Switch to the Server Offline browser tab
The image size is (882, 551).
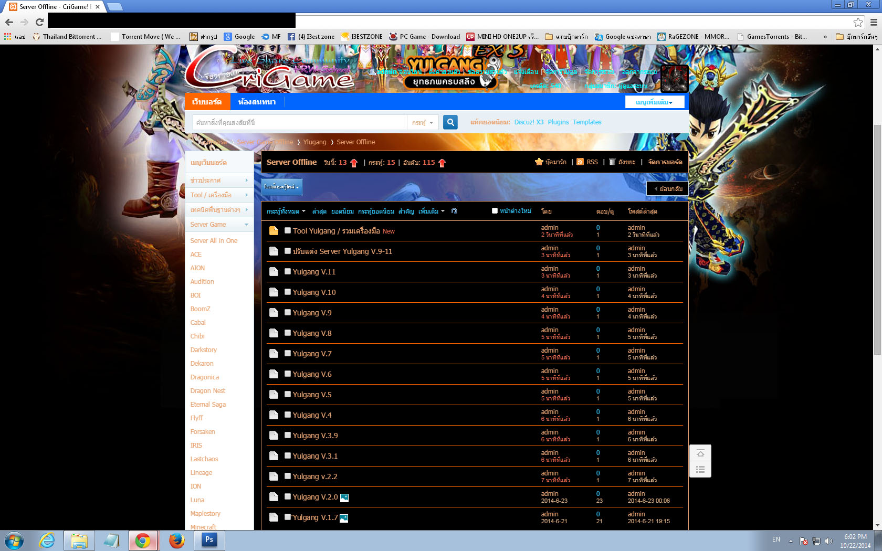55,7
